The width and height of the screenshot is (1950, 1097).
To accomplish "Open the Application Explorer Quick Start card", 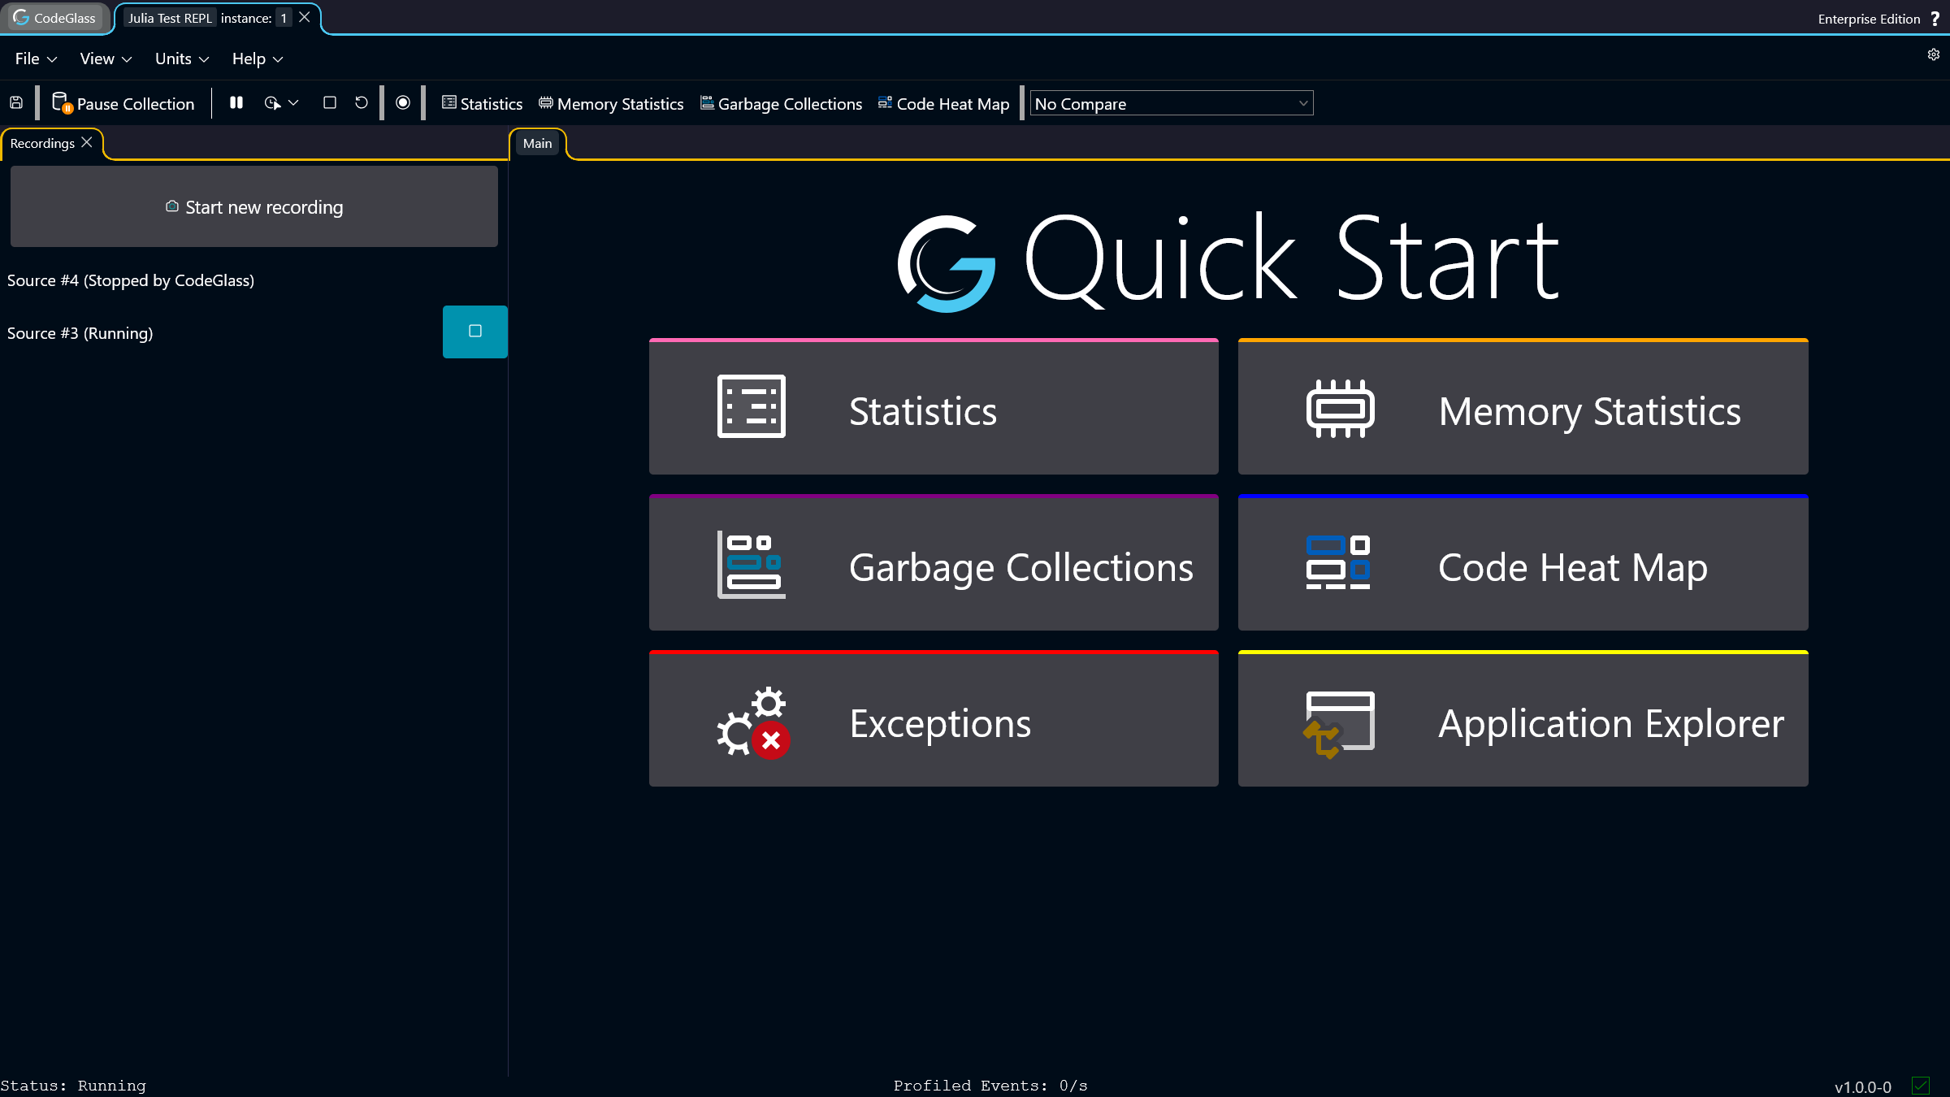I will 1523,718.
